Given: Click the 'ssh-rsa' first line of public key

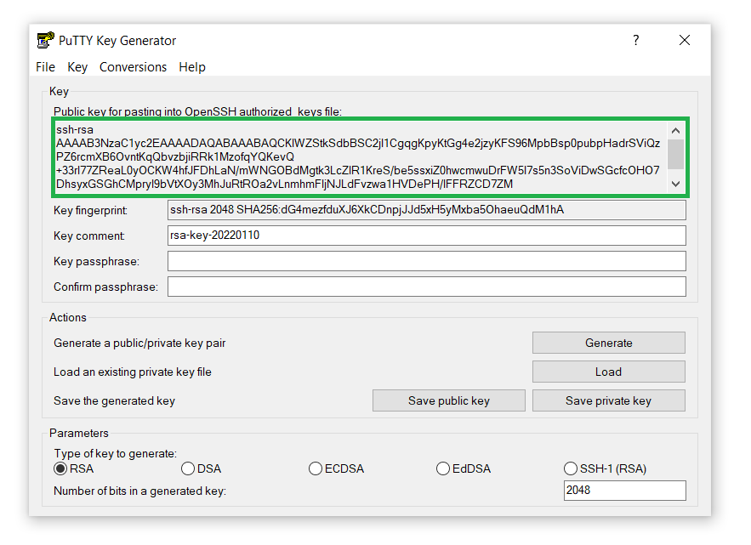Looking at the screenshot, I should tap(75, 130).
